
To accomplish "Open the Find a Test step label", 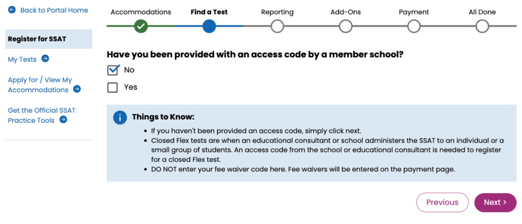I will click(209, 12).
